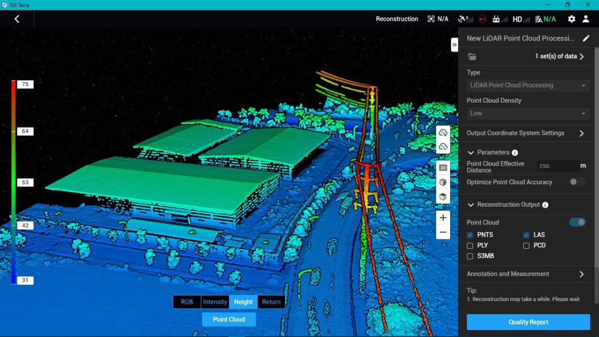This screenshot has height=337, width=599.
Task: Open the user profile icon
Action: pos(585,19)
